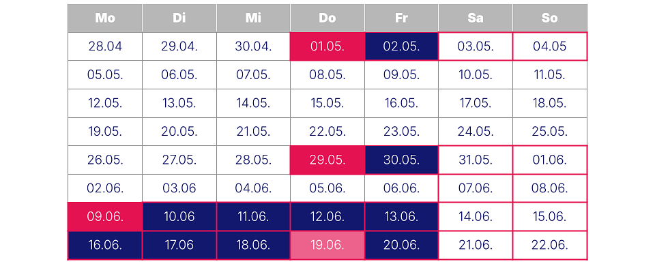Click the 'Do' weekday header
This screenshot has width=655, height=264.
coord(327,18)
